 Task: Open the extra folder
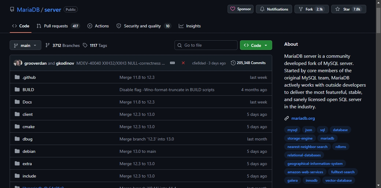coord(27,164)
